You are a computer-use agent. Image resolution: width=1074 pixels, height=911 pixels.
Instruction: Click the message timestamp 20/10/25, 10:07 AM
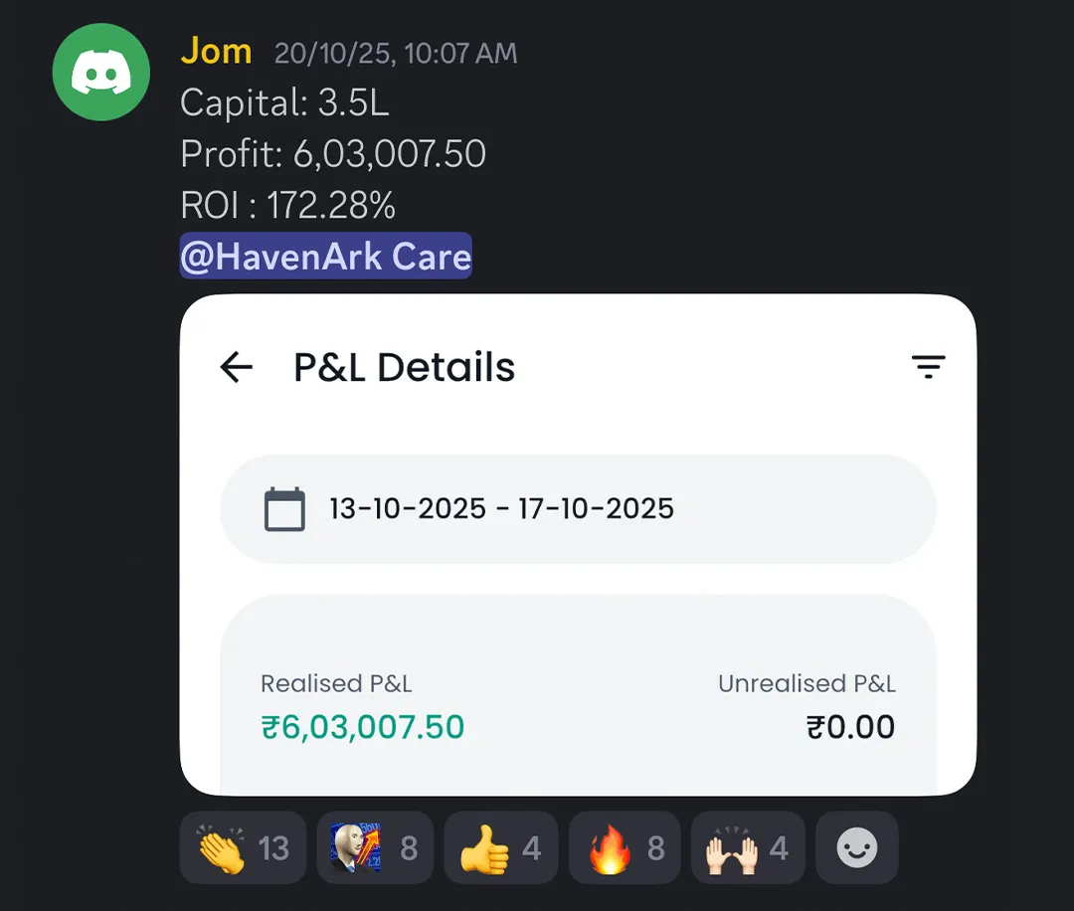click(396, 54)
